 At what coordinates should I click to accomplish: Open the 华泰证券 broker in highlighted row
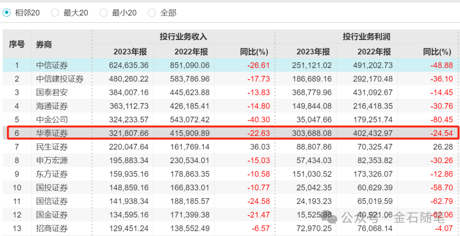point(52,133)
